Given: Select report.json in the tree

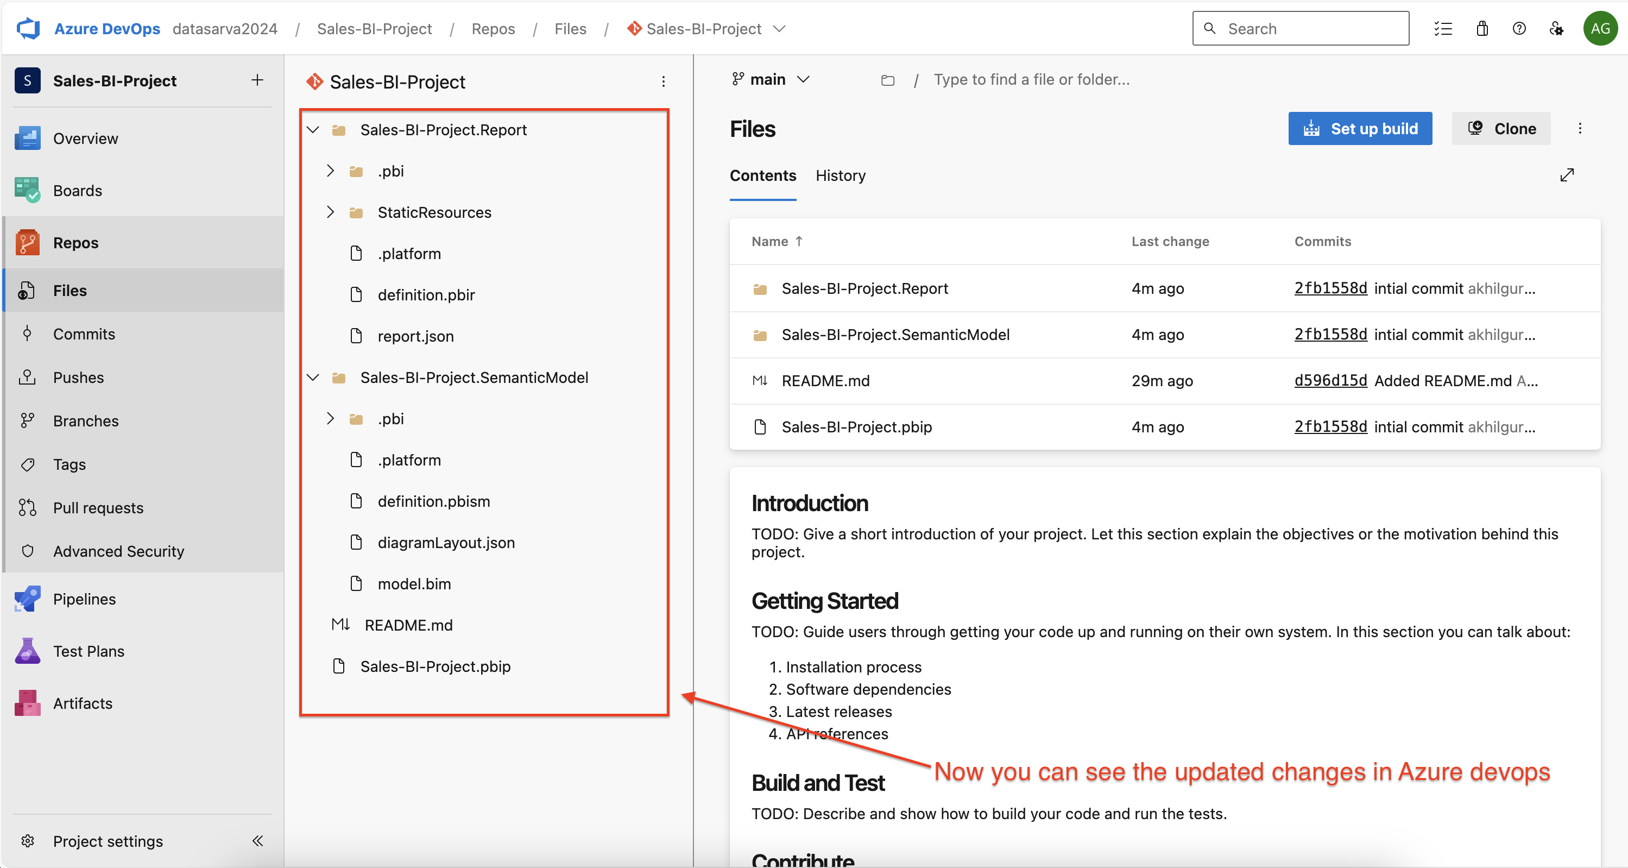Looking at the screenshot, I should pyautogui.click(x=415, y=336).
